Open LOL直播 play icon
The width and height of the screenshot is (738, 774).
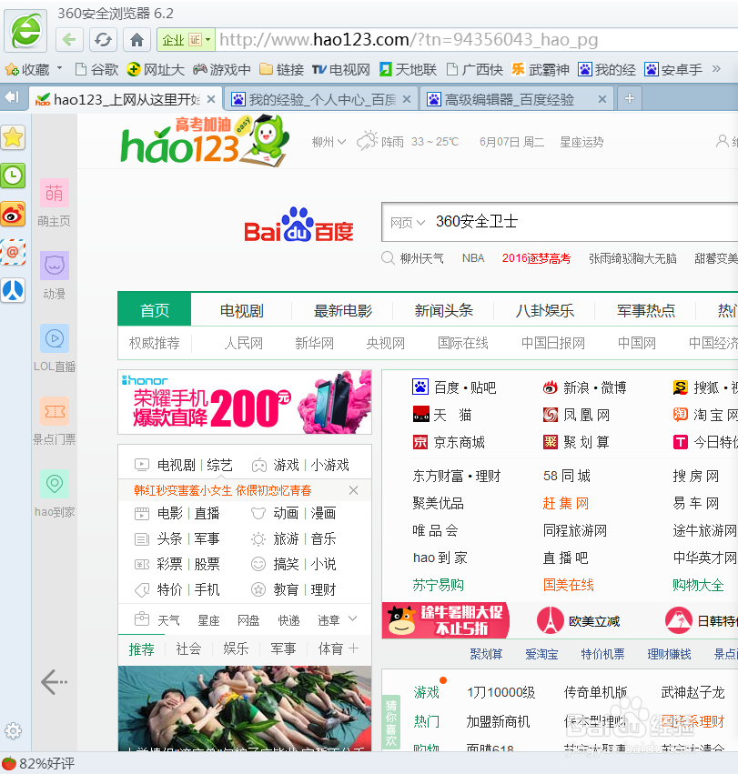55,338
